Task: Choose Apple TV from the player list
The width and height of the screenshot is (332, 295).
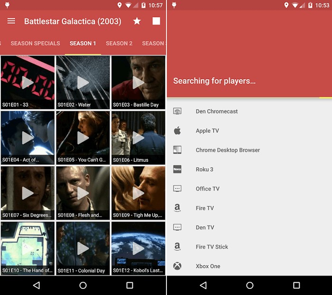Action: pyautogui.click(x=249, y=131)
